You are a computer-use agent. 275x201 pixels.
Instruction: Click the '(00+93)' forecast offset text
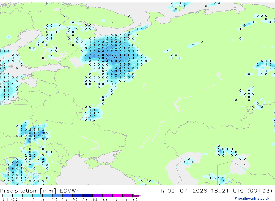[x=260, y=191]
